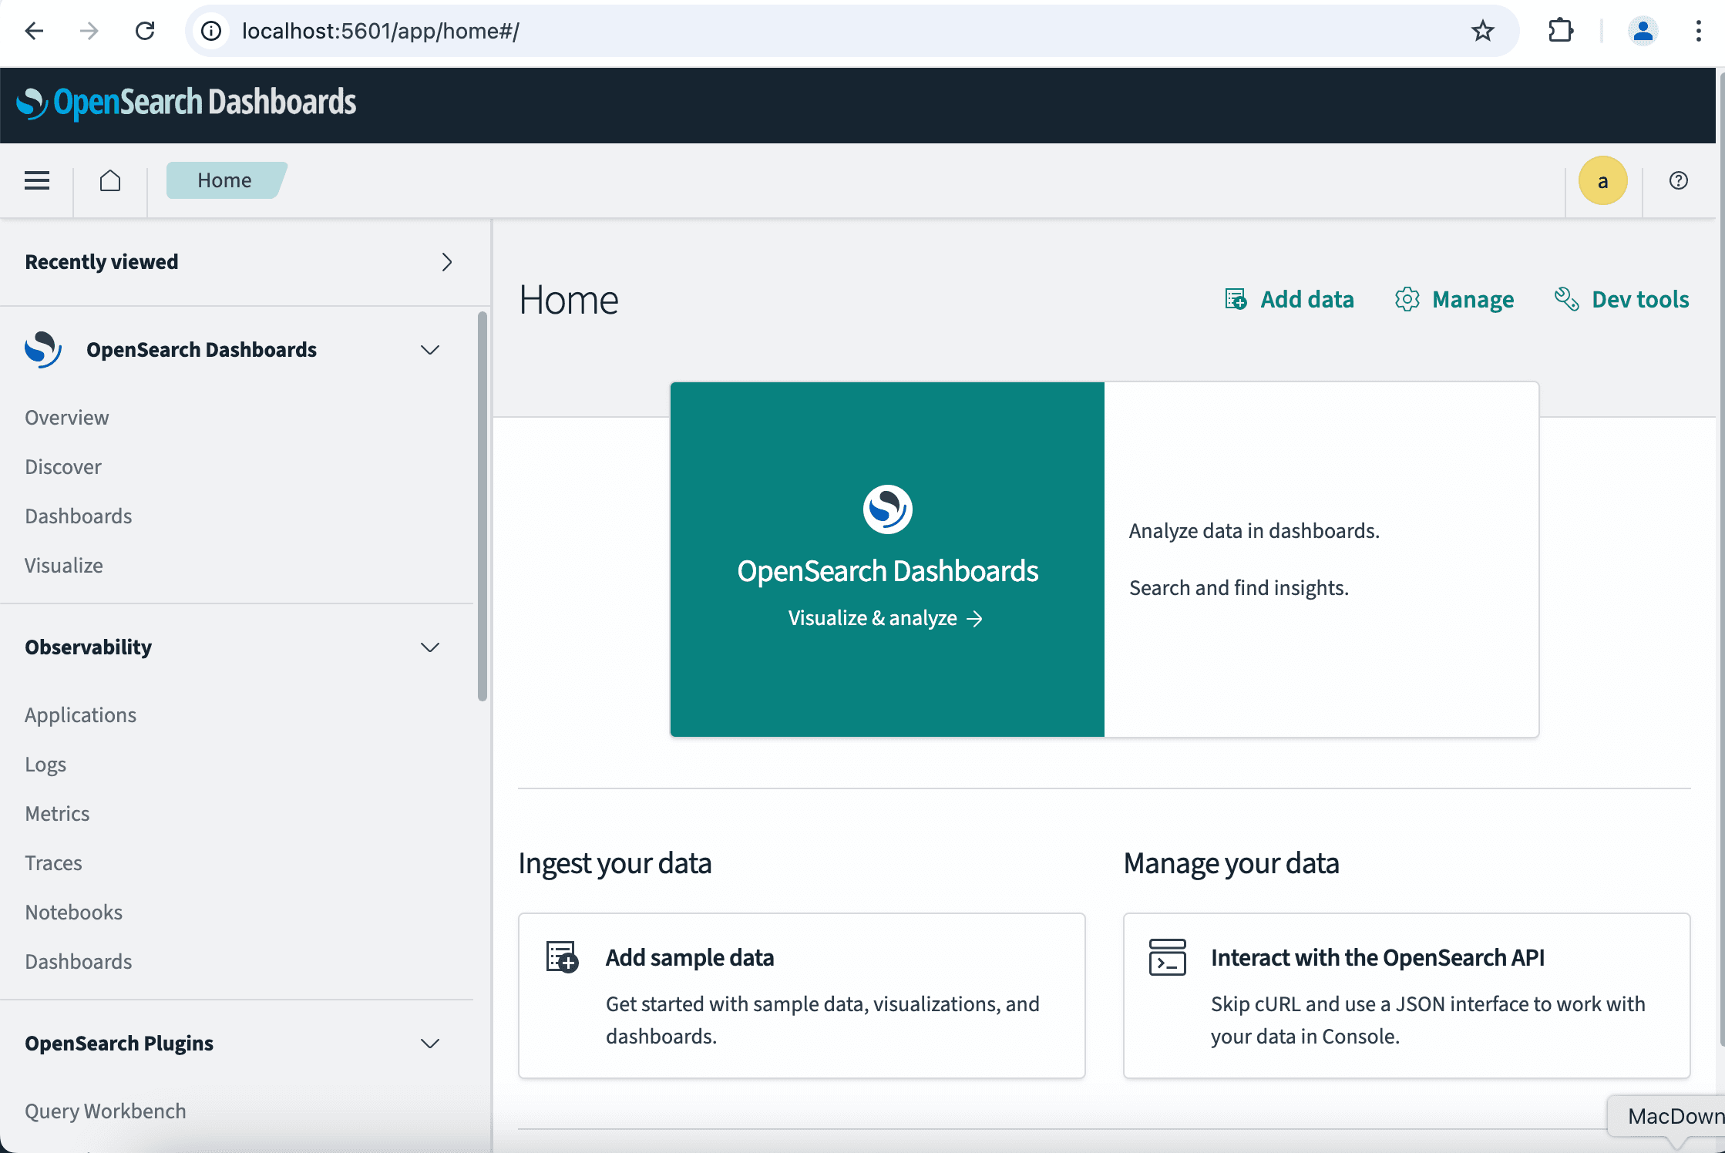The width and height of the screenshot is (1725, 1153).
Task: Open Metrics under Observability
Action: tap(57, 814)
